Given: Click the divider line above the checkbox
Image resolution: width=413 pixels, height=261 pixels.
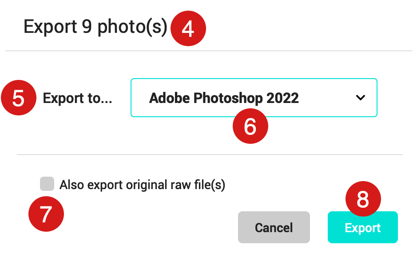Looking at the screenshot, I should (x=210, y=154).
